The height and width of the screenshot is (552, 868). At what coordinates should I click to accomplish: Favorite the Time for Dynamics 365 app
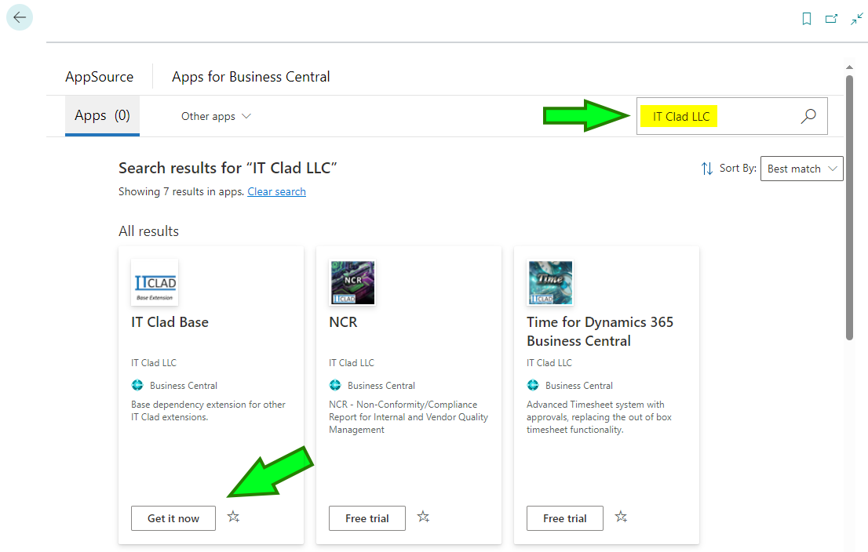click(x=621, y=517)
